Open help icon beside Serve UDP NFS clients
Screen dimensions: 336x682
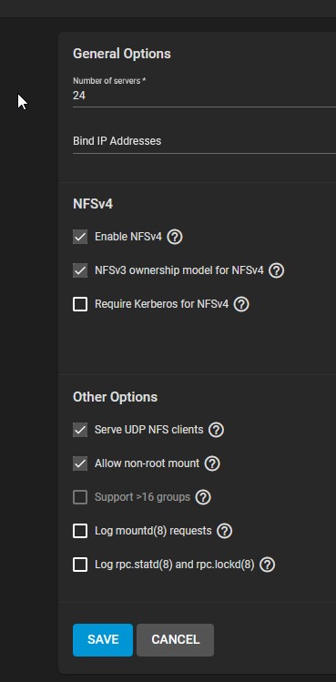coord(216,430)
